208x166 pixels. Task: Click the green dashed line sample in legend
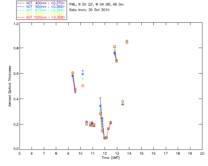click(21, 10)
